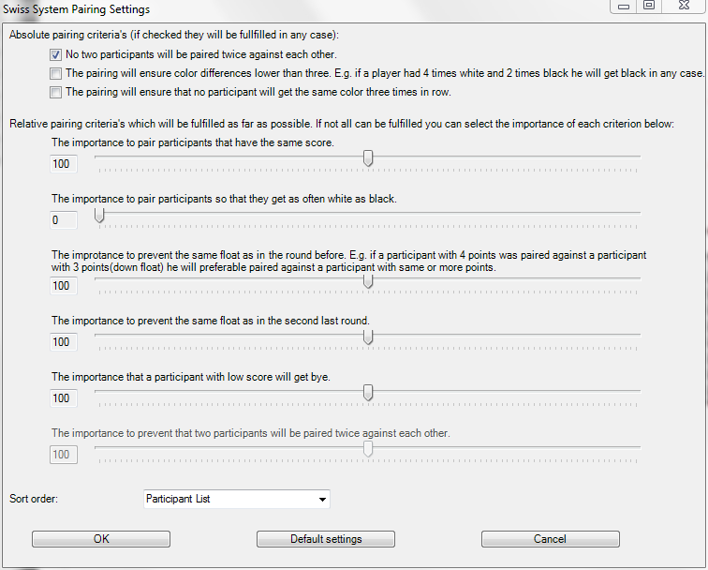Minimize the Swiss System Pairing Settings window
The image size is (708, 570).
[x=624, y=6]
